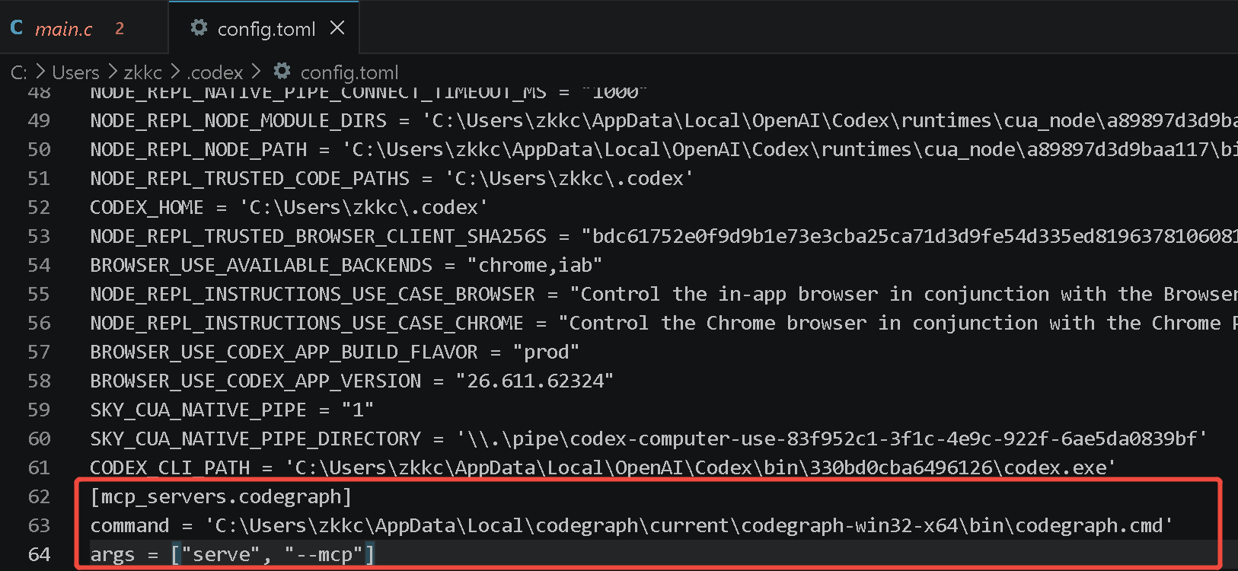Click BROWSER_USE_AVAILABLE_BACKENDS key
The image size is (1238, 571).
261,265
